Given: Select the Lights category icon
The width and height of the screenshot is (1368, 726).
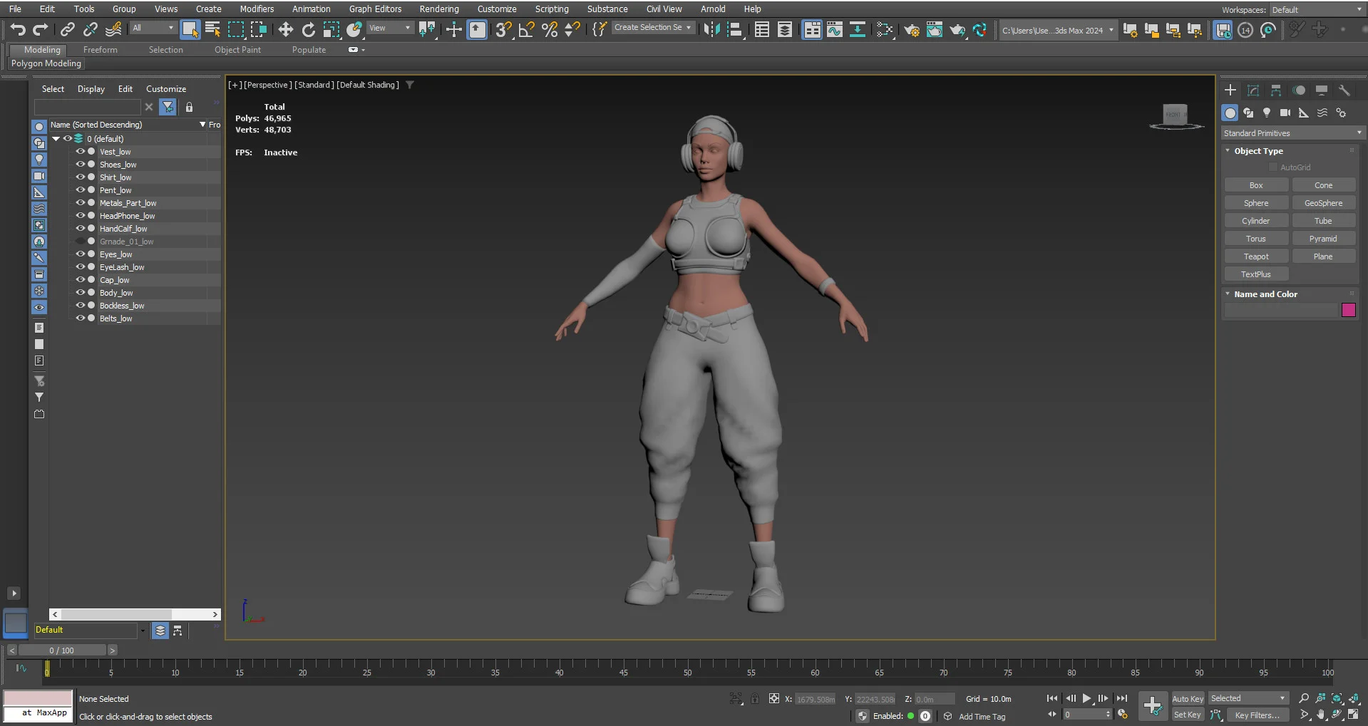Looking at the screenshot, I should [1267, 113].
